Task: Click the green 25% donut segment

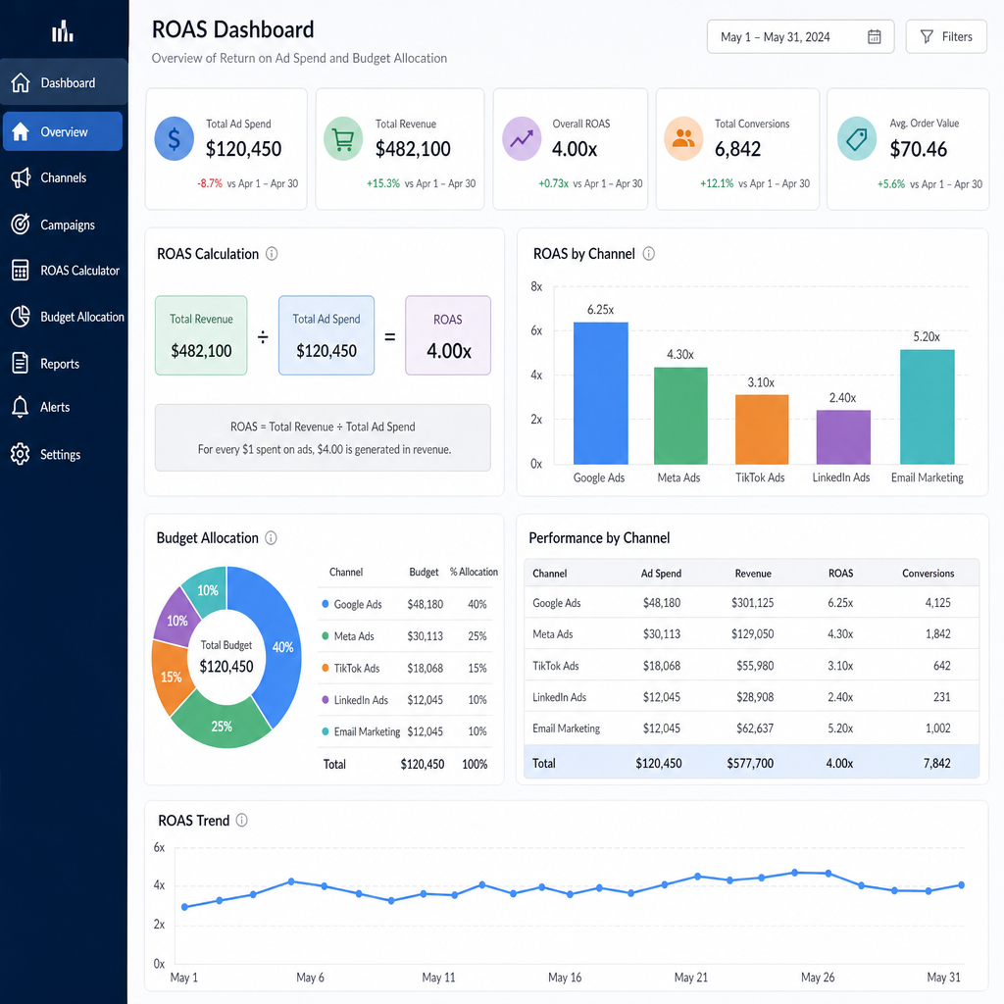Action: coord(222,725)
